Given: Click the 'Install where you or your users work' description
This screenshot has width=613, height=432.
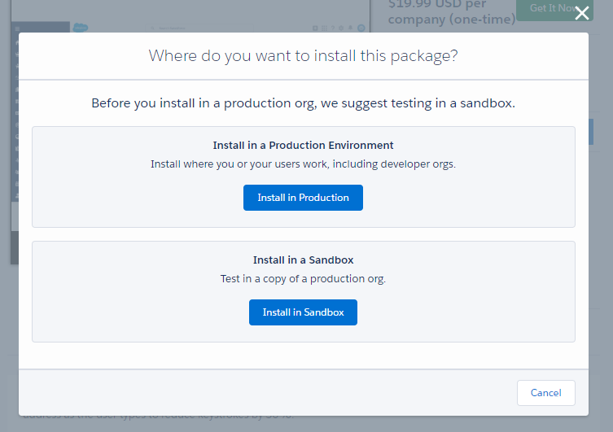Looking at the screenshot, I should click(303, 164).
